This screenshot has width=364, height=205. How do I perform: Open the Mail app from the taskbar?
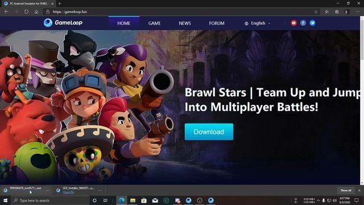[x=155, y=200]
